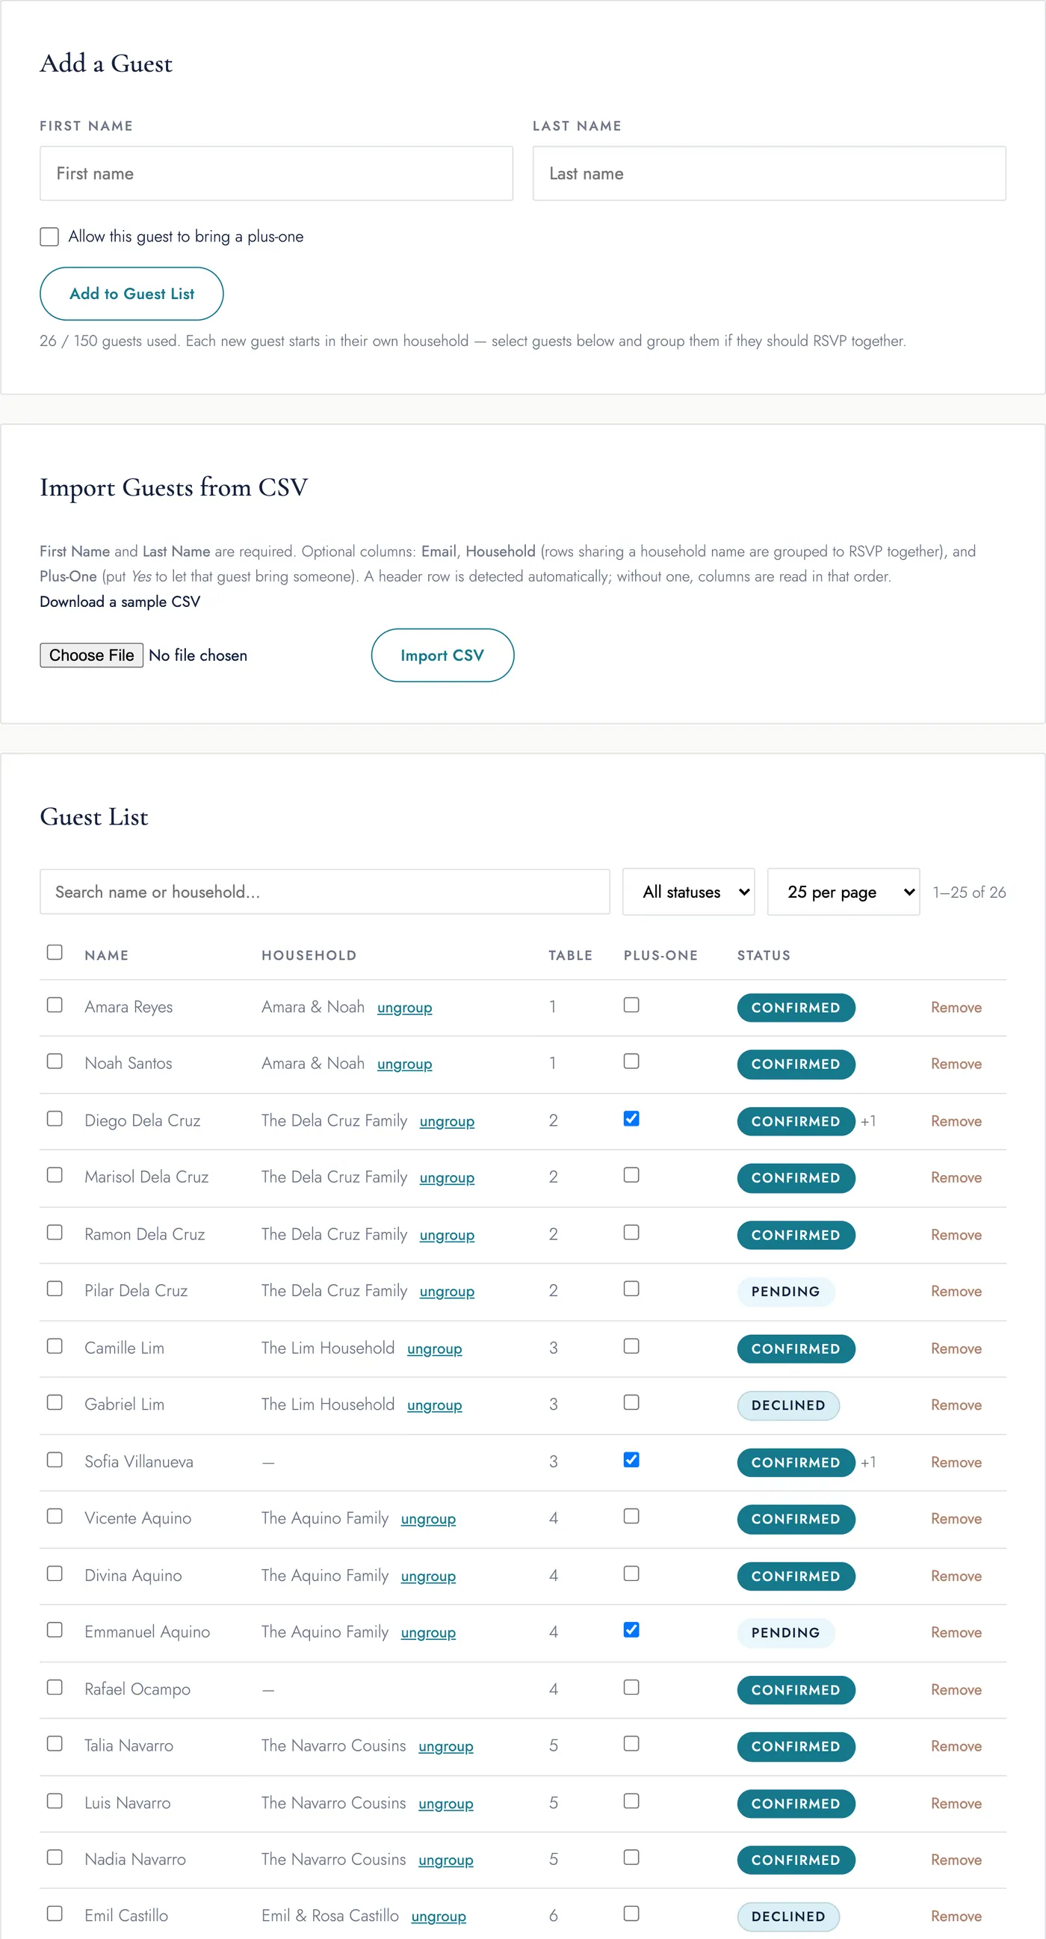1046x1939 pixels.
Task: Disable plus-one for Emmanuel Aquino
Action: point(631,1630)
